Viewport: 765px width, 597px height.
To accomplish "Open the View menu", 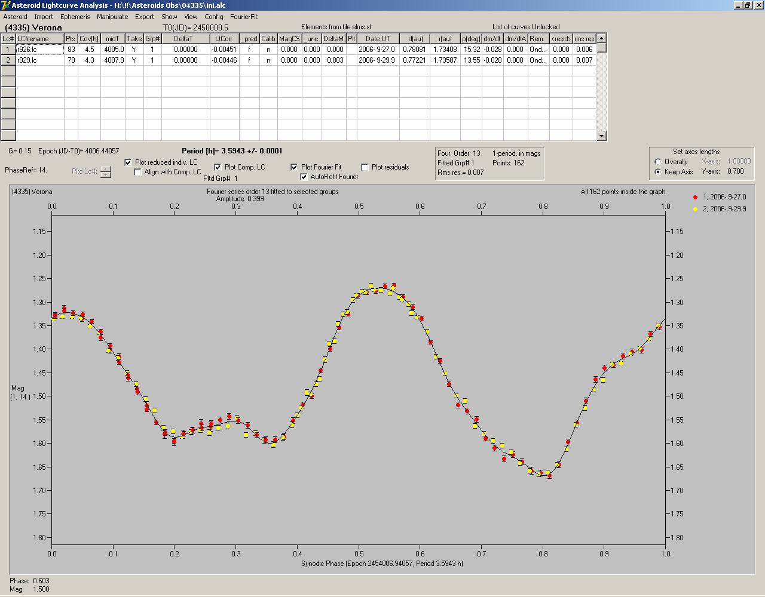I will 191,17.
